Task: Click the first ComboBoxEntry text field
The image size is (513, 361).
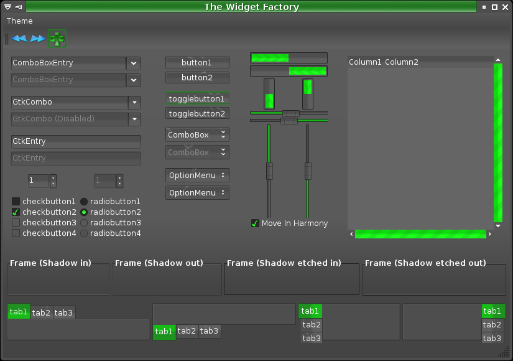Action: tap(68, 63)
